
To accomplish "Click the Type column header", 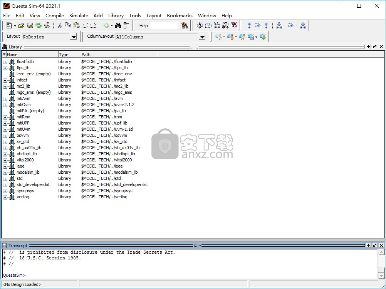I will pyautogui.click(x=69, y=55).
